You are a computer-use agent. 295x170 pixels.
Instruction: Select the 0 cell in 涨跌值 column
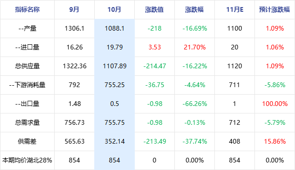155,160
